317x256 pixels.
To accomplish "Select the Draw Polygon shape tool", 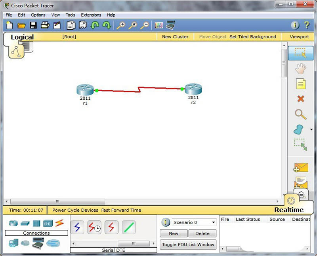I will point(299,129).
